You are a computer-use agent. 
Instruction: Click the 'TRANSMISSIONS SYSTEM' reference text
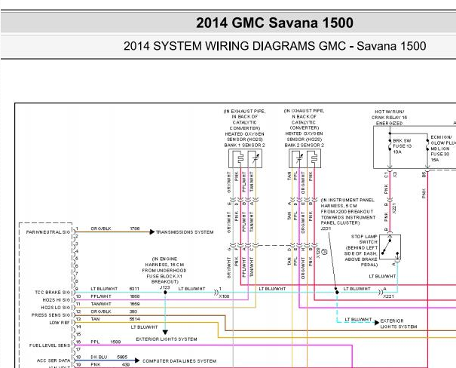point(185,232)
